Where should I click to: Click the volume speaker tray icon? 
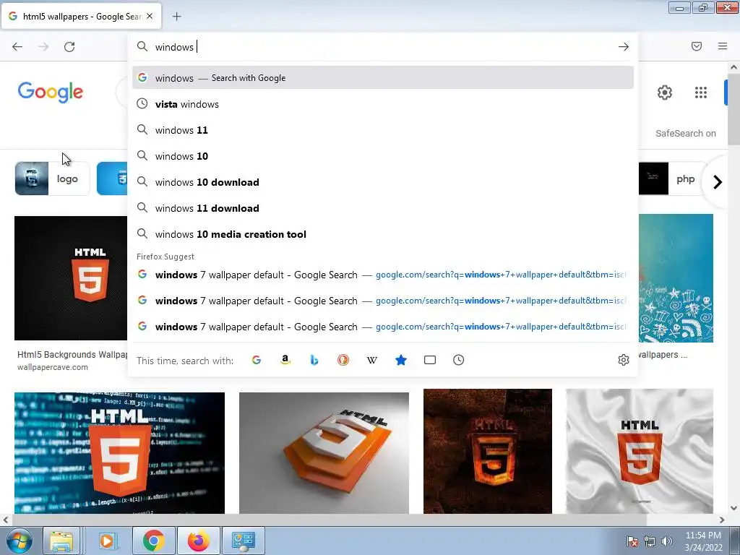point(666,542)
